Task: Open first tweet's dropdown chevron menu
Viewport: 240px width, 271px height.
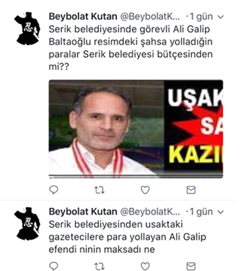Action: tap(221, 17)
